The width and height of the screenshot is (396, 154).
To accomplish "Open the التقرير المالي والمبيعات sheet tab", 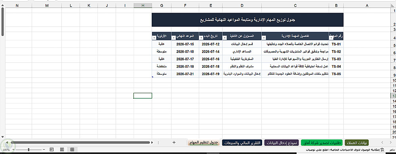I will click(242, 143).
